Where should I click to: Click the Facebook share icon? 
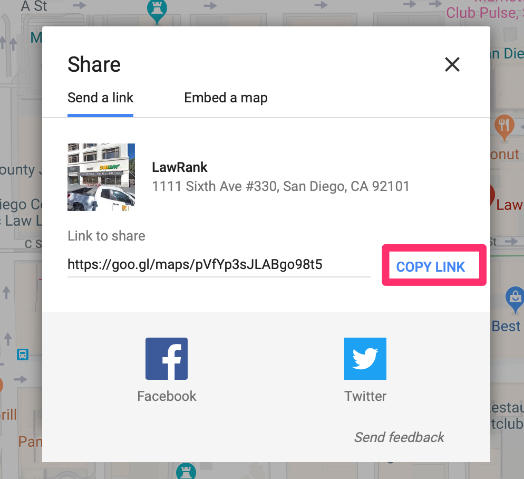click(x=167, y=359)
